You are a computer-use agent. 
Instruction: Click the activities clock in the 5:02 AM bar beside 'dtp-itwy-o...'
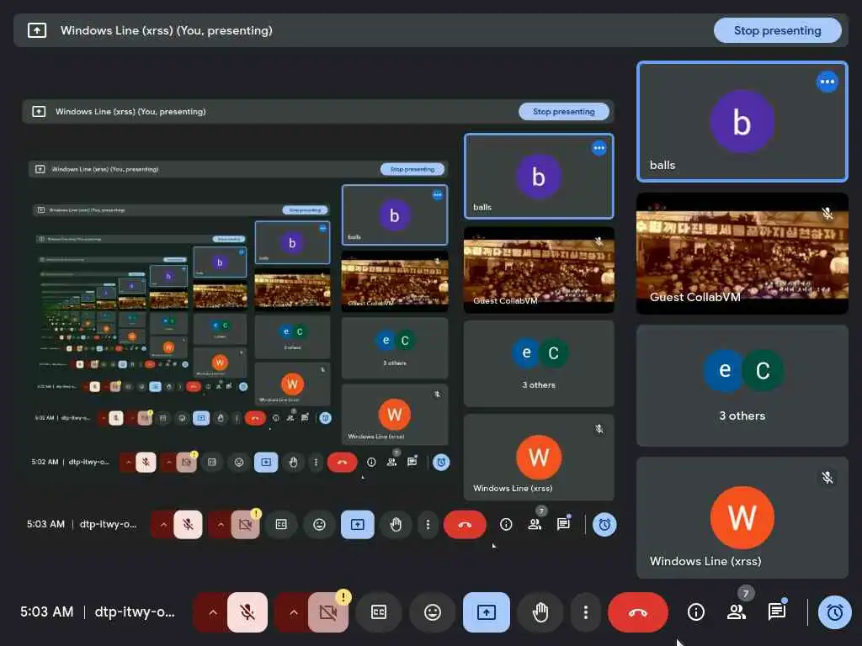click(441, 463)
